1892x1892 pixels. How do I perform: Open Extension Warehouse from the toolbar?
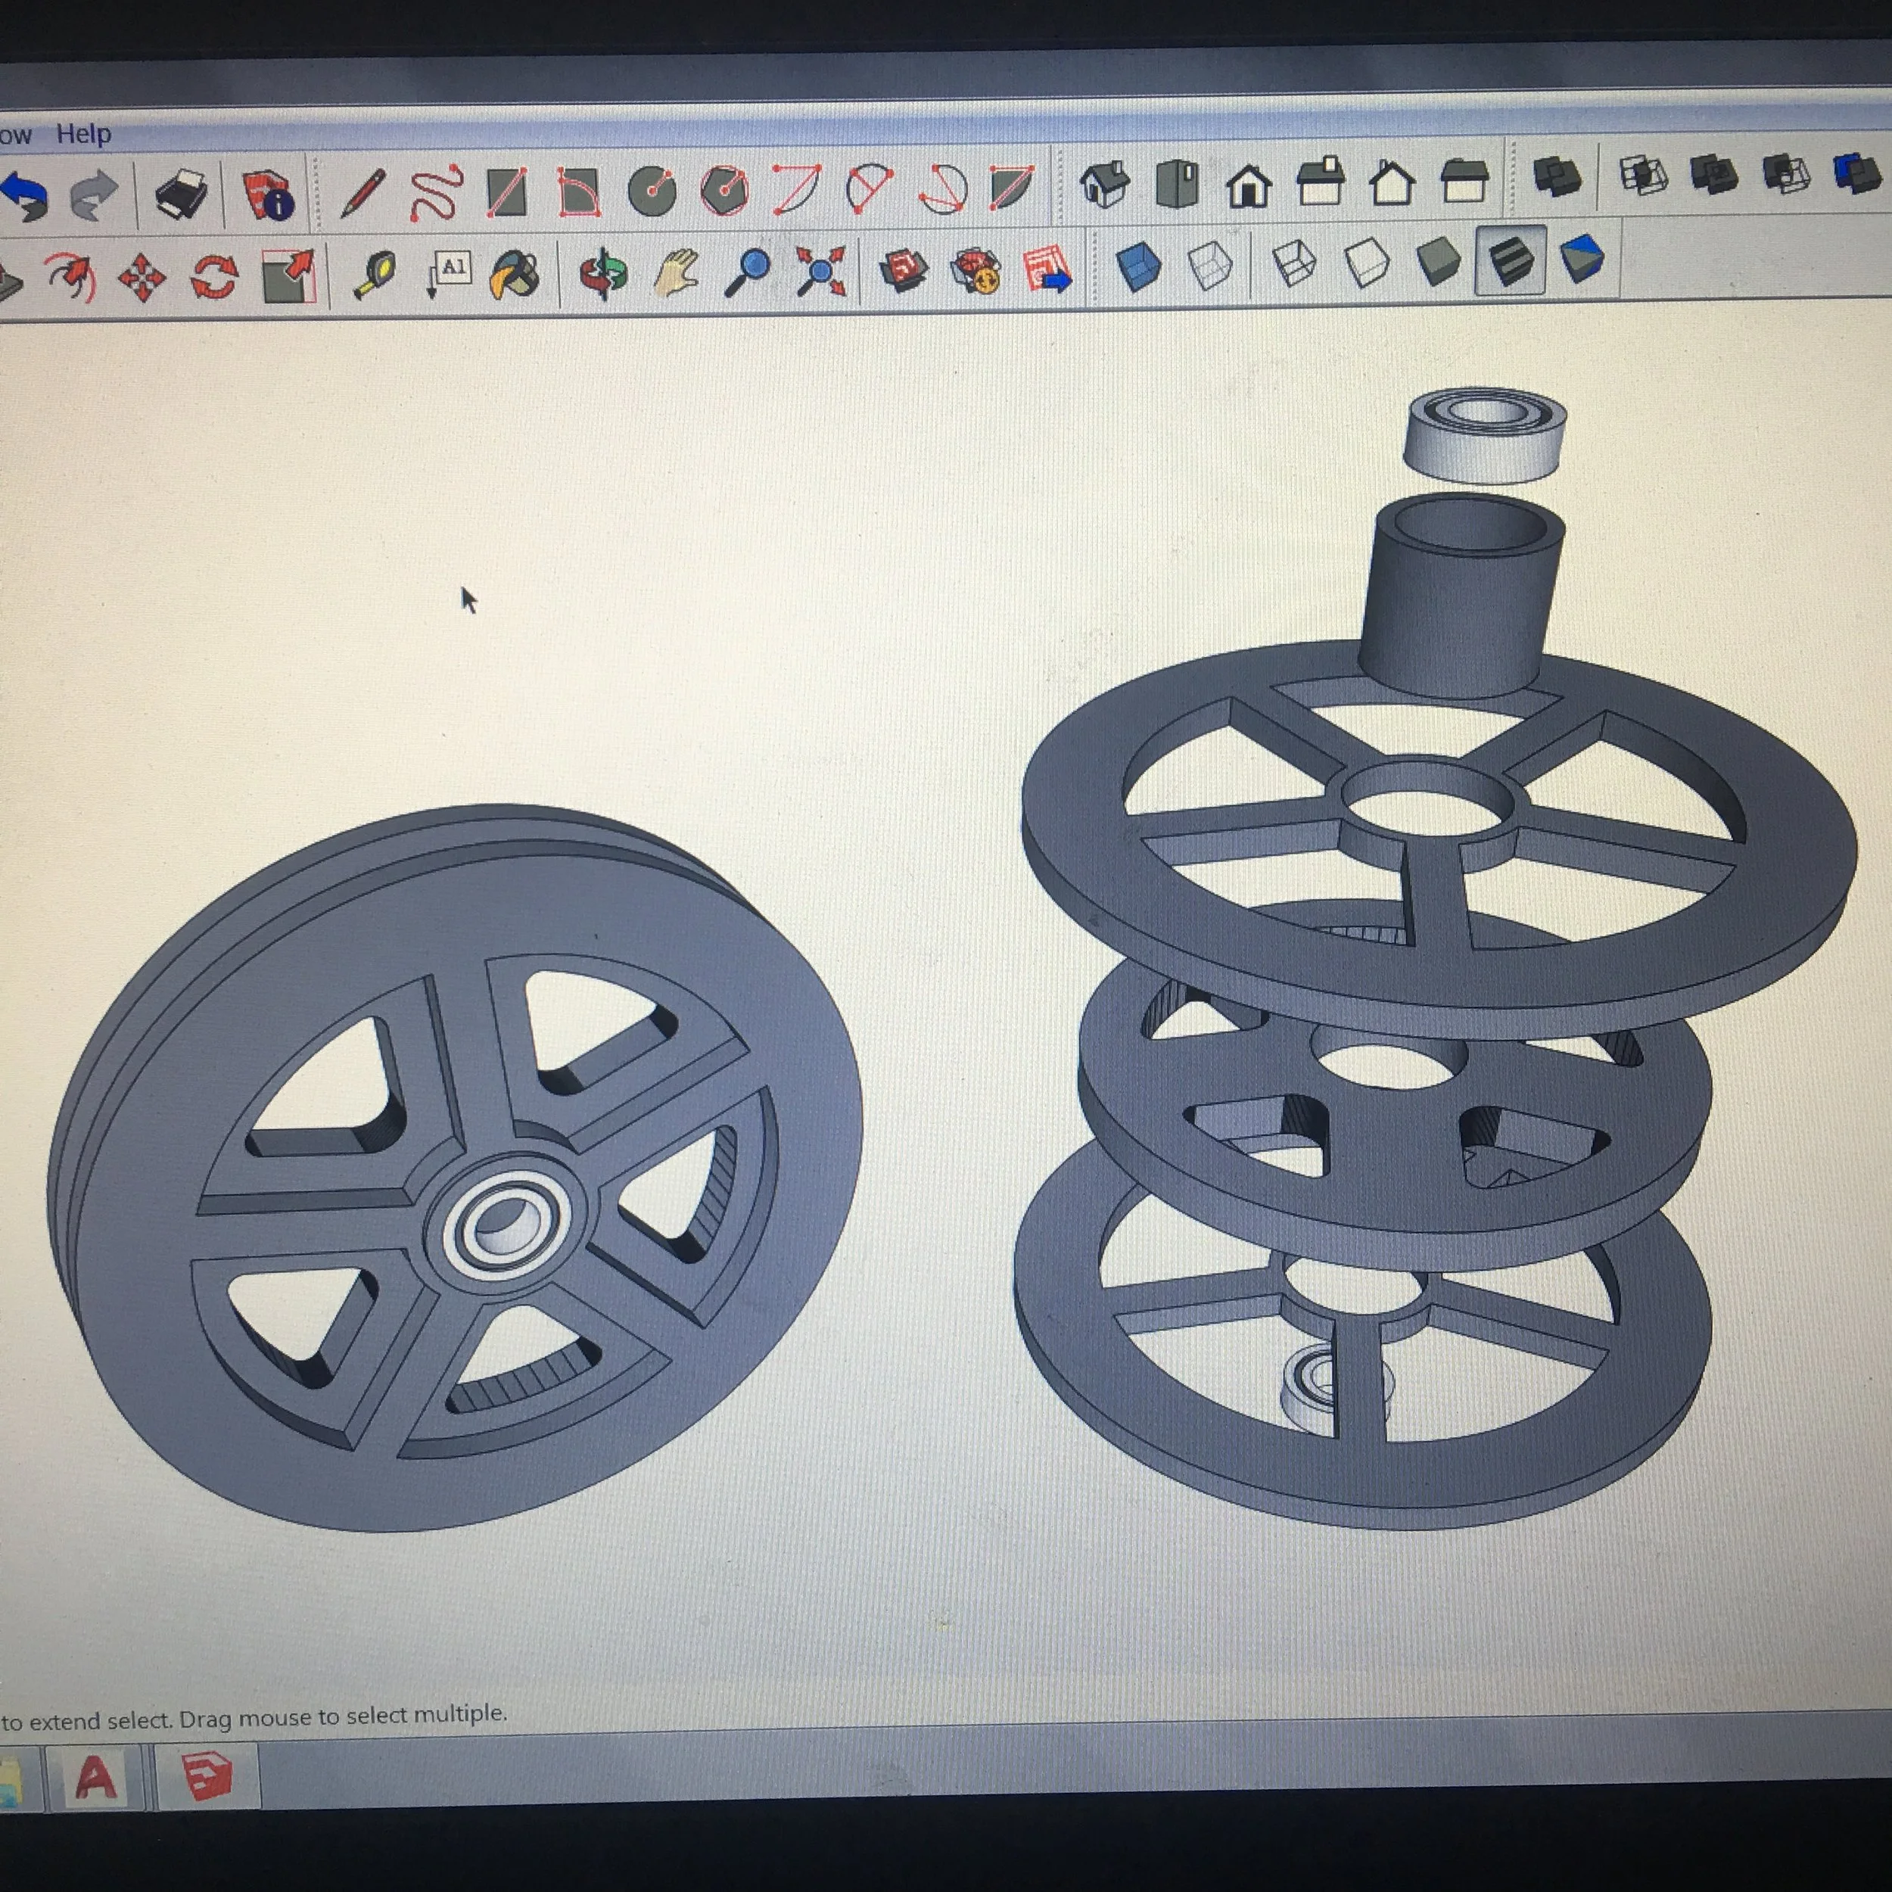pos(976,269)
